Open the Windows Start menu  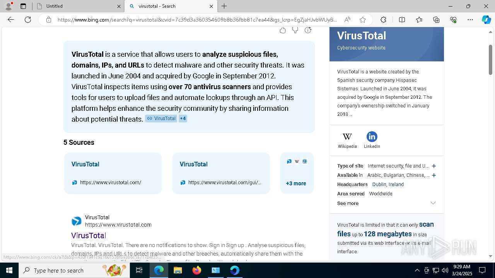pyautogui.click(x=9, y=270)
